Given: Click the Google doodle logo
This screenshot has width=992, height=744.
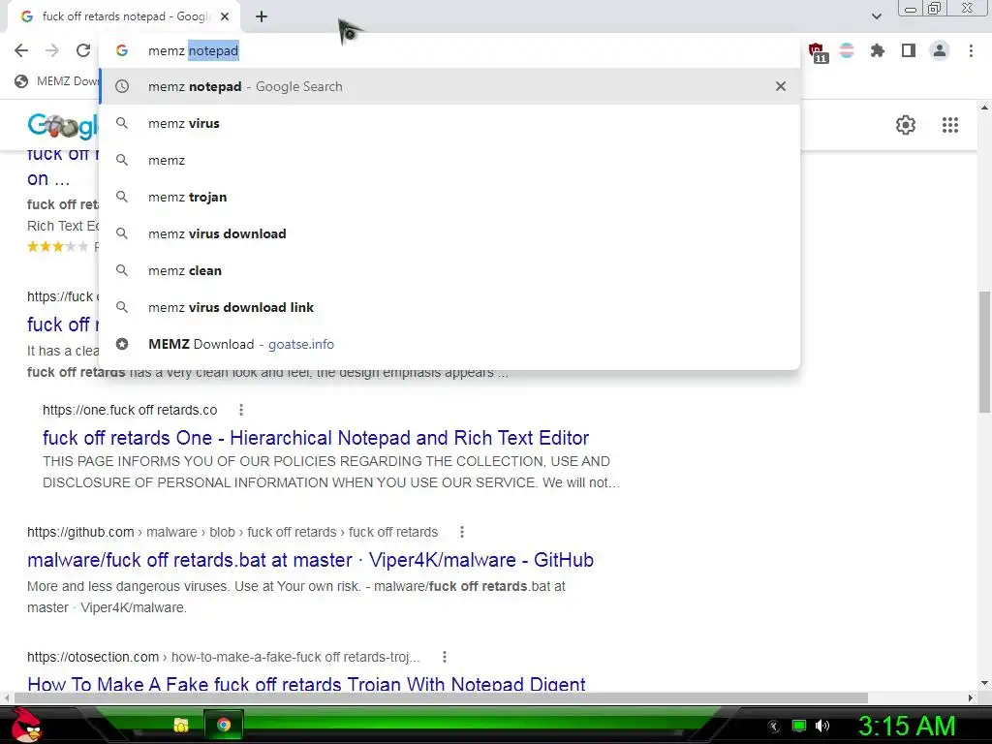Looking at the screenshot, I should coord(63,125).
